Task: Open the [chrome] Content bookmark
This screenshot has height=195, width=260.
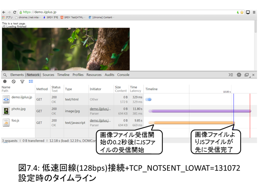Action: tap(101, 18)
